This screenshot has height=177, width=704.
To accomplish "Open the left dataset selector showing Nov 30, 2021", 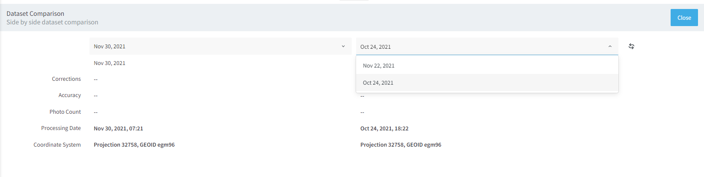I will point(220,46).
